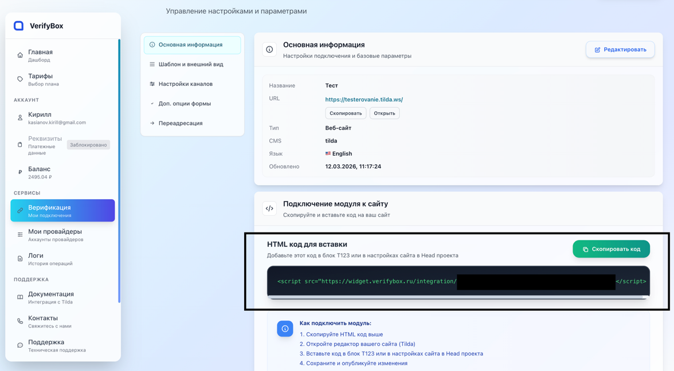Open the Главная dashboard menu item
The height and width of the screenshot is (371, 674).
pyautogui.click(x=63, y=56)
